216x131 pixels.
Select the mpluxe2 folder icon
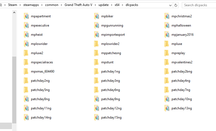pyautogui.click(x=26, y=53)
